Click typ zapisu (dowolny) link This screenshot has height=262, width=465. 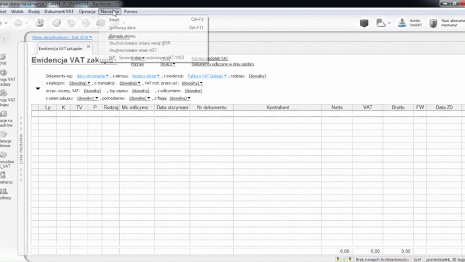(141, 90)
